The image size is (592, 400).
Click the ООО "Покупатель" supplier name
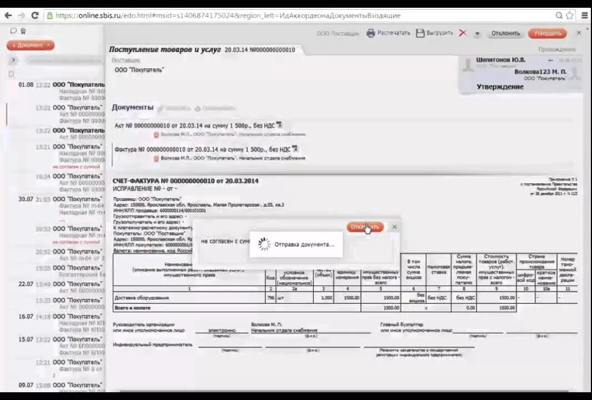[x=139, y=70]
